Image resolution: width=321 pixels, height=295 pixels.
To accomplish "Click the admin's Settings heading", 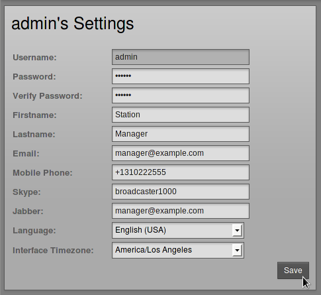I will 73,24.
